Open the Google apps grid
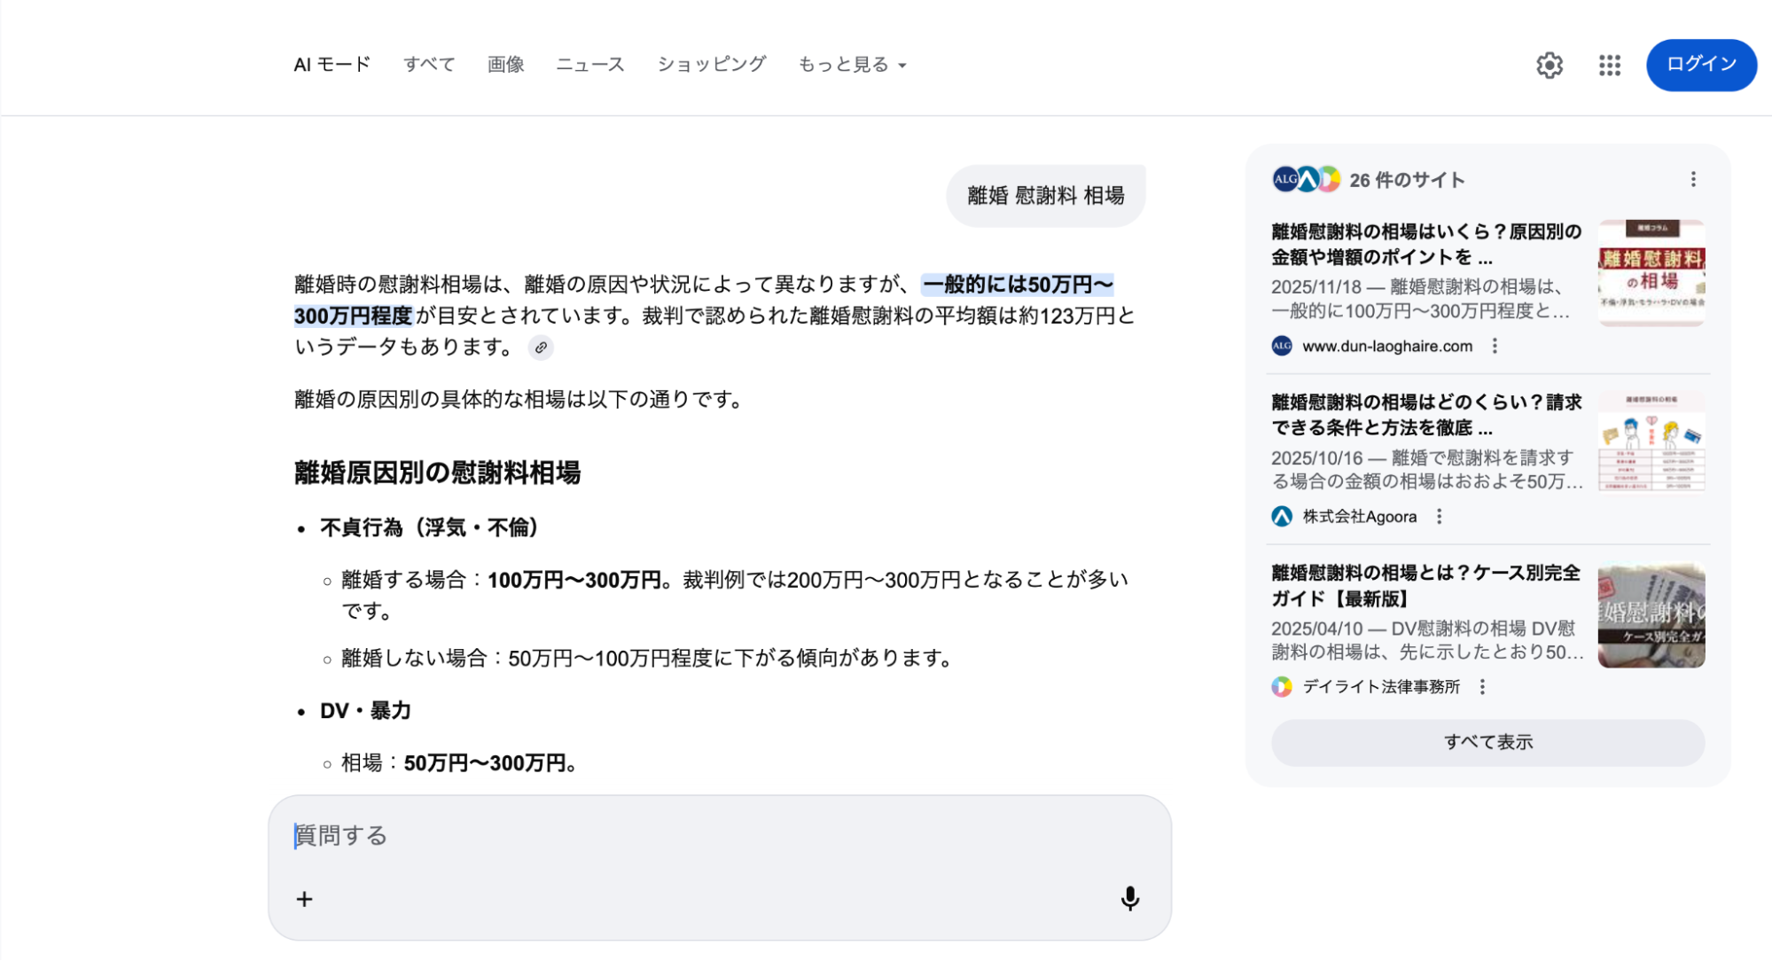This screenshot has width=1772, height=961. pos(1608,65)
